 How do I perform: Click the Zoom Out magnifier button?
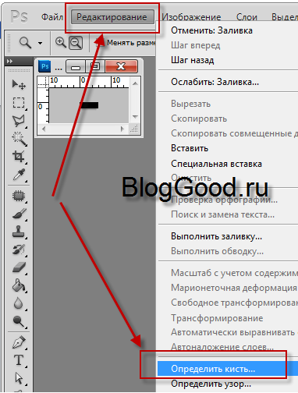pyautogui.click(x=76, y=43)
